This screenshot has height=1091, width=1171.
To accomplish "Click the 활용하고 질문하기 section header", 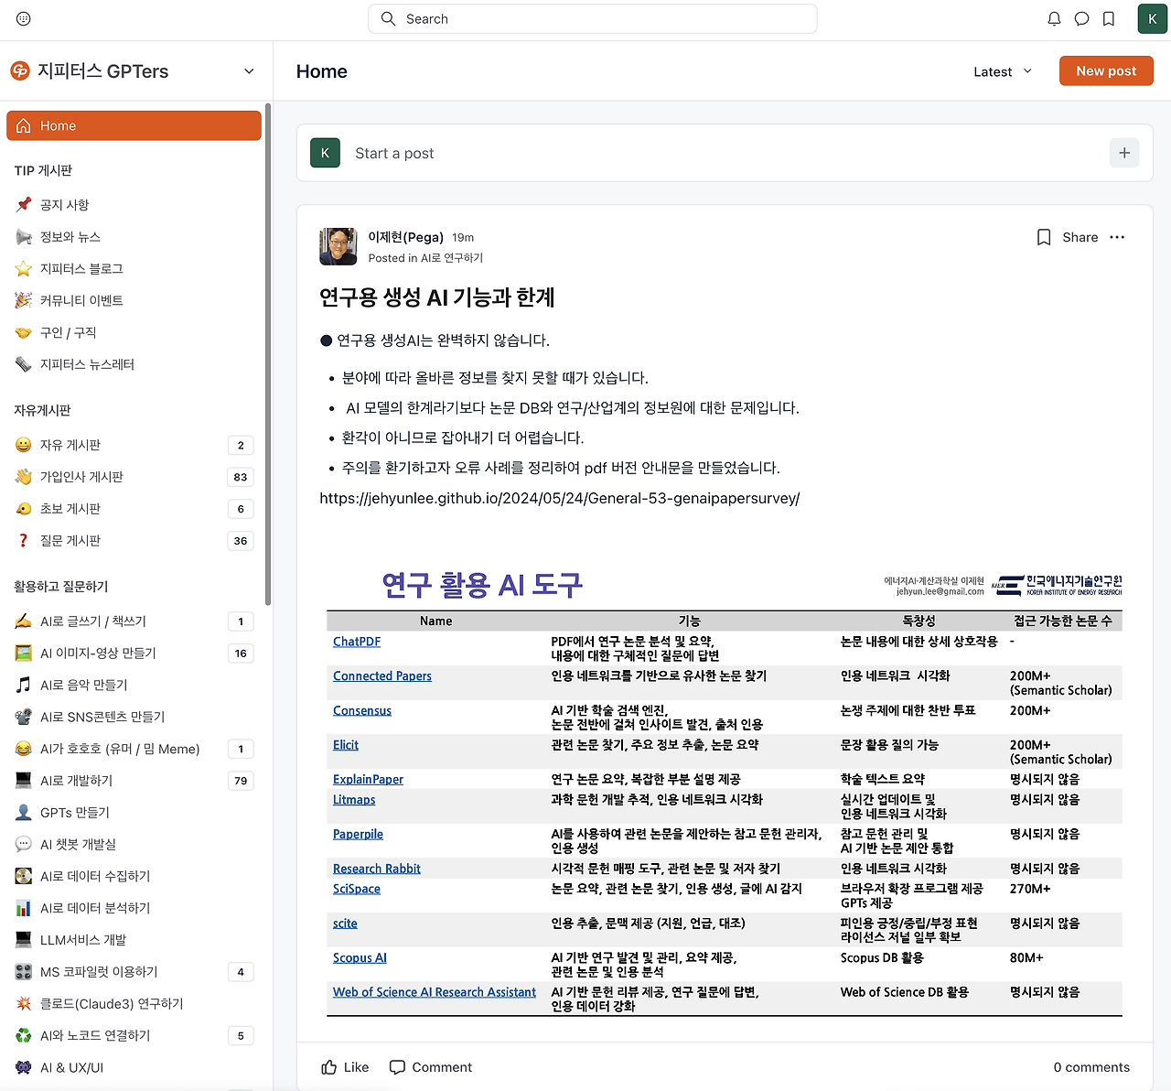I will [x=61, y=587].
